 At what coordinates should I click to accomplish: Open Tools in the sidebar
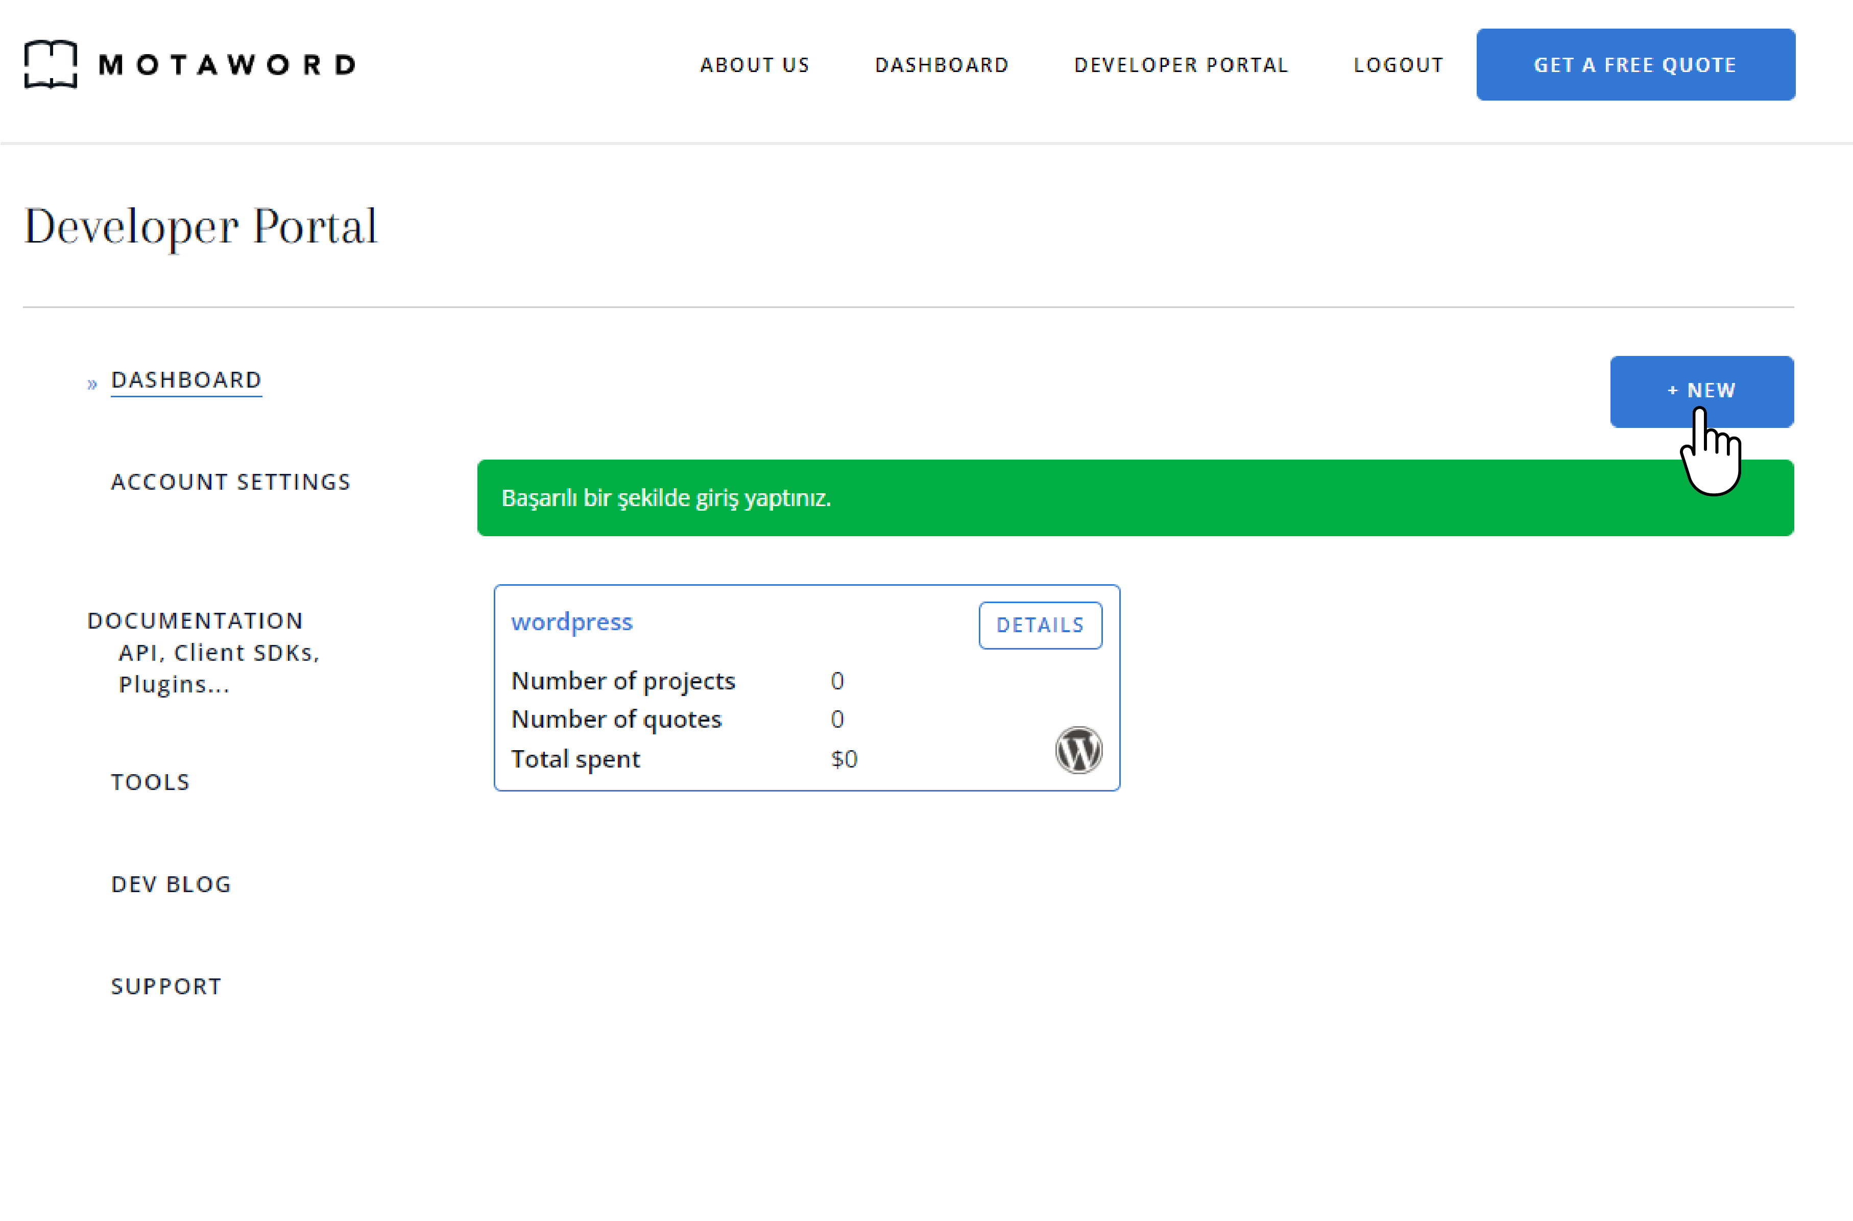(x=150, y=782)
